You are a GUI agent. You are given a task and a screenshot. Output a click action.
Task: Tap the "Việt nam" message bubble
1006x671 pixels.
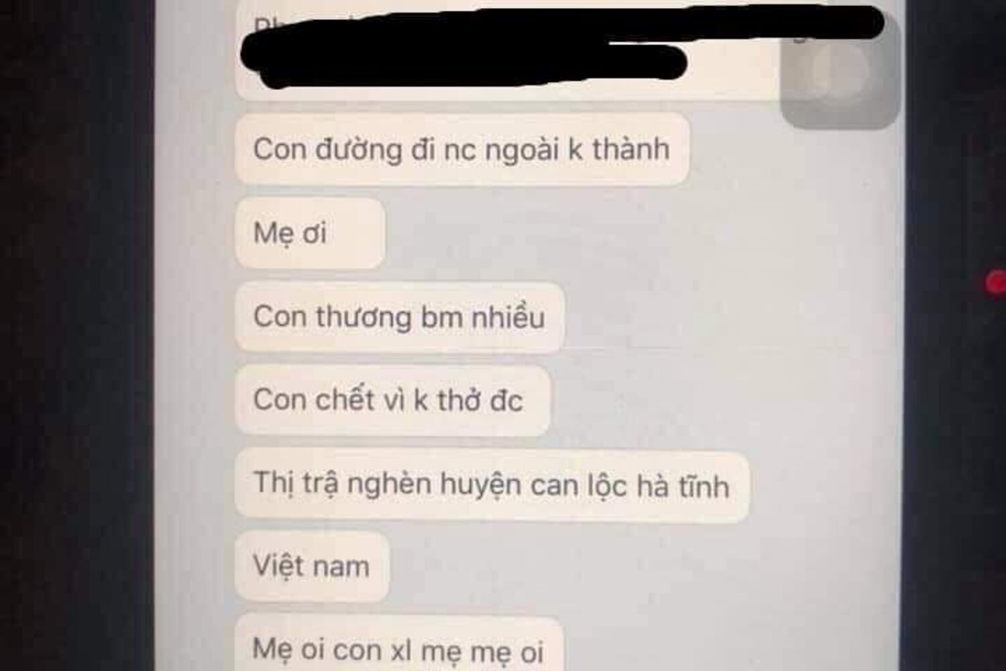coord(312,566)
